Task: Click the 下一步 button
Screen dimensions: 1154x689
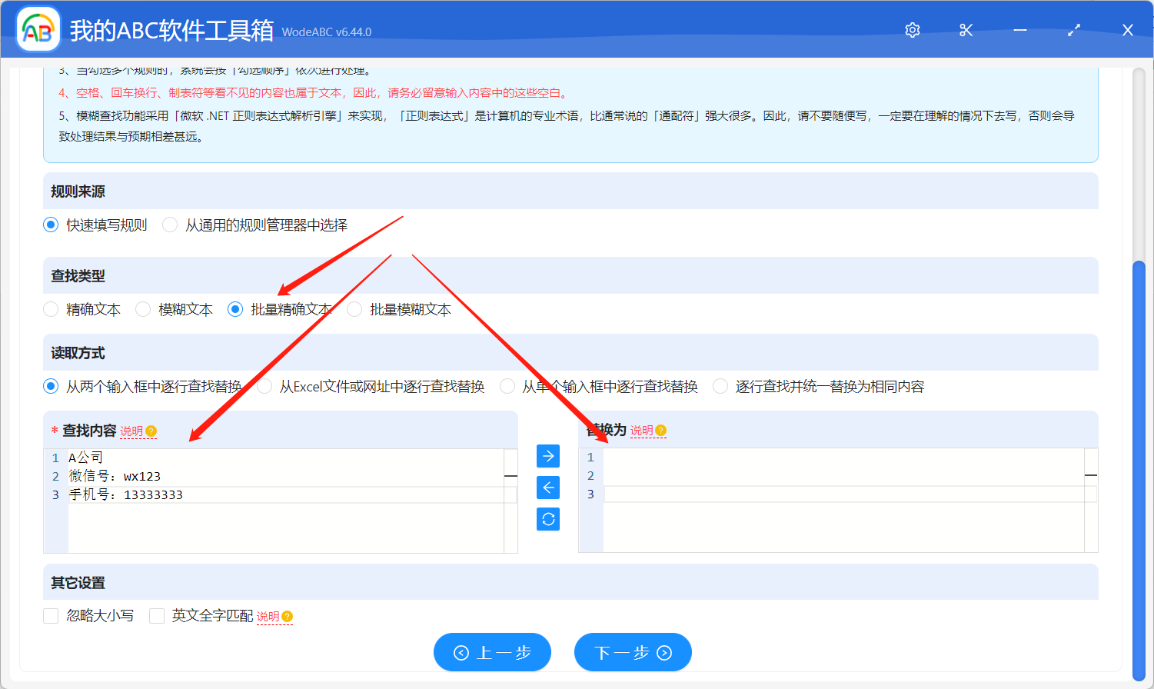Action: (x=633, y=652)
